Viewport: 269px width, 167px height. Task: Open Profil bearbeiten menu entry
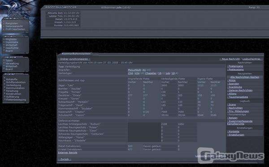point(15,29)
